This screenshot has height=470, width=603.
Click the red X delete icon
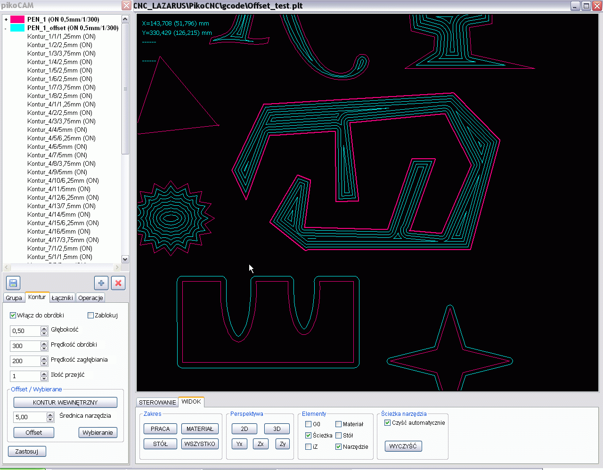(x=118, y=283)
